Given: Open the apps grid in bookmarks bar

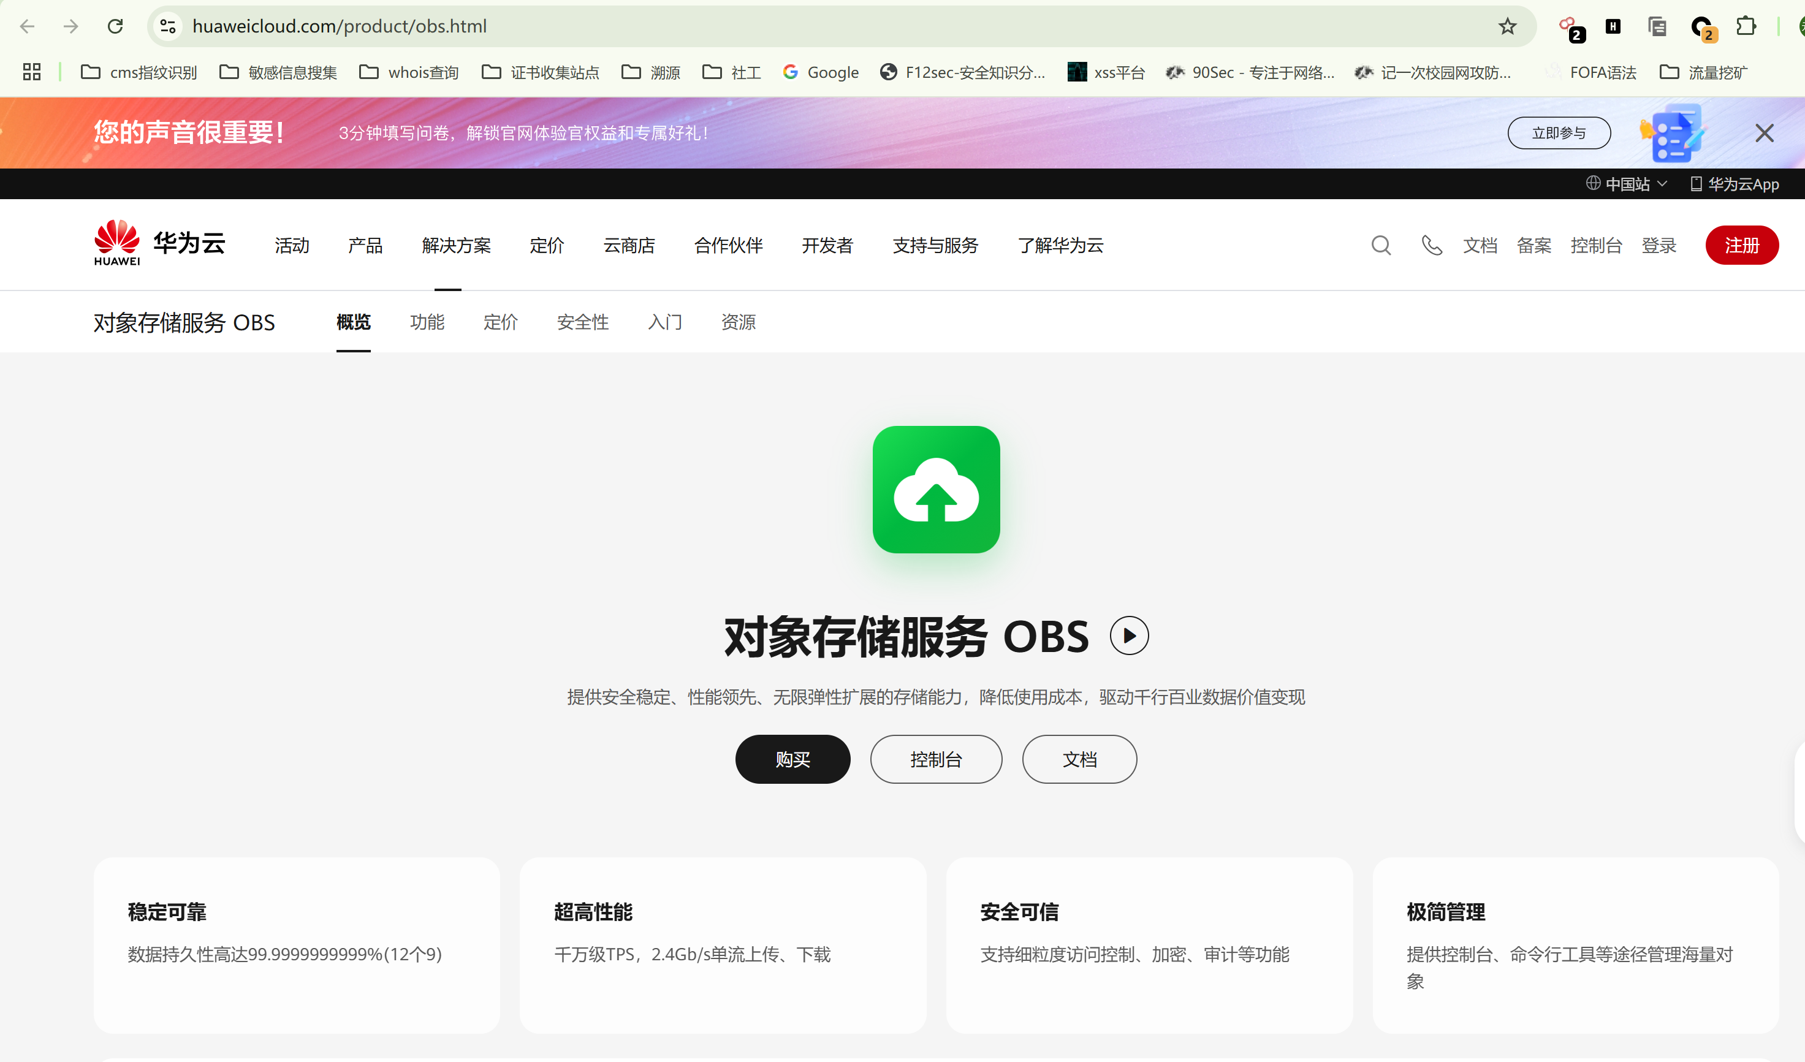Looking at the screenshot, I should click(31, 72).
